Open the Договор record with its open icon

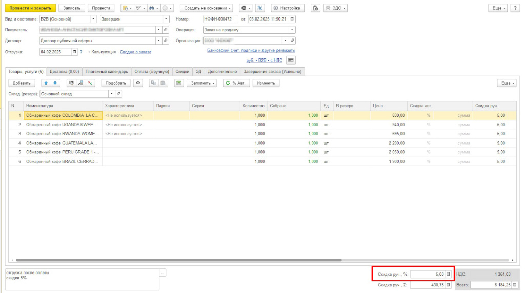(x=166, y=41)
